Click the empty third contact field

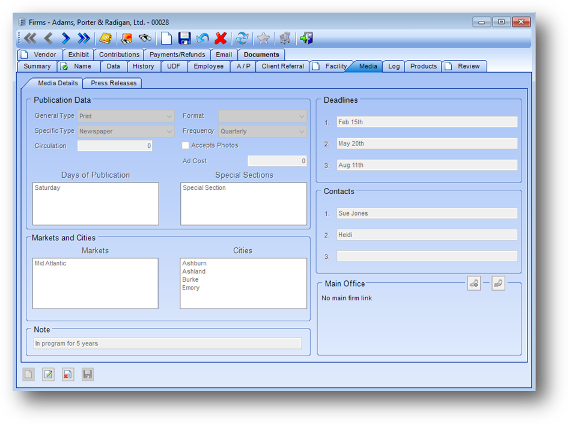coord(427,256)
